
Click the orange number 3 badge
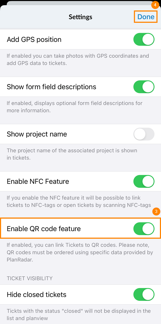pyautogui.click(x=156, y=211)
